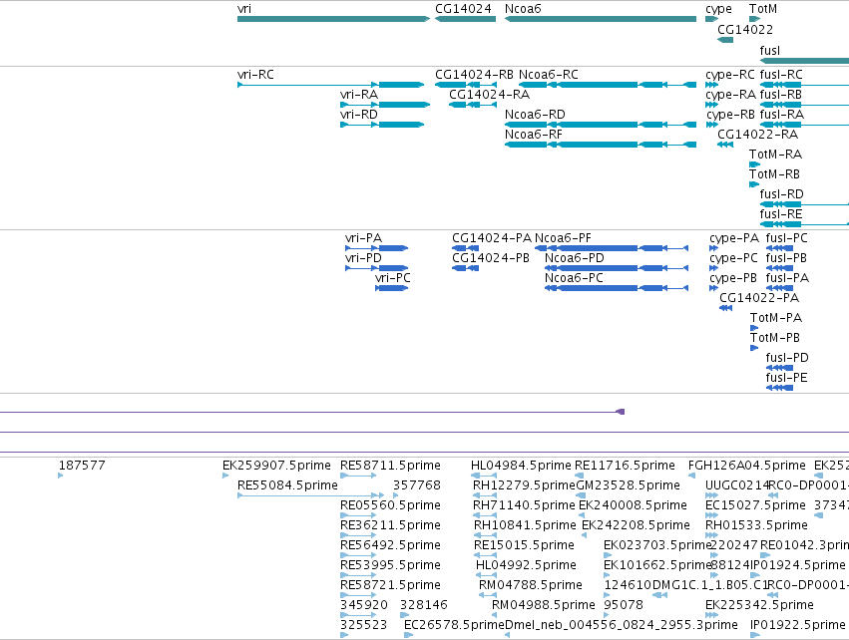Select the CG14024 gene feature bar
The height and width of the screenshot is (640, 849).
pos(465,19)
